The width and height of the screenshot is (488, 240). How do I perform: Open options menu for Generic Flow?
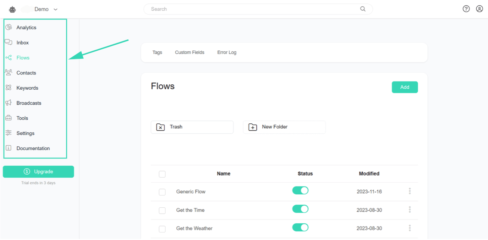pyautogui.click(x=410, y=191)
